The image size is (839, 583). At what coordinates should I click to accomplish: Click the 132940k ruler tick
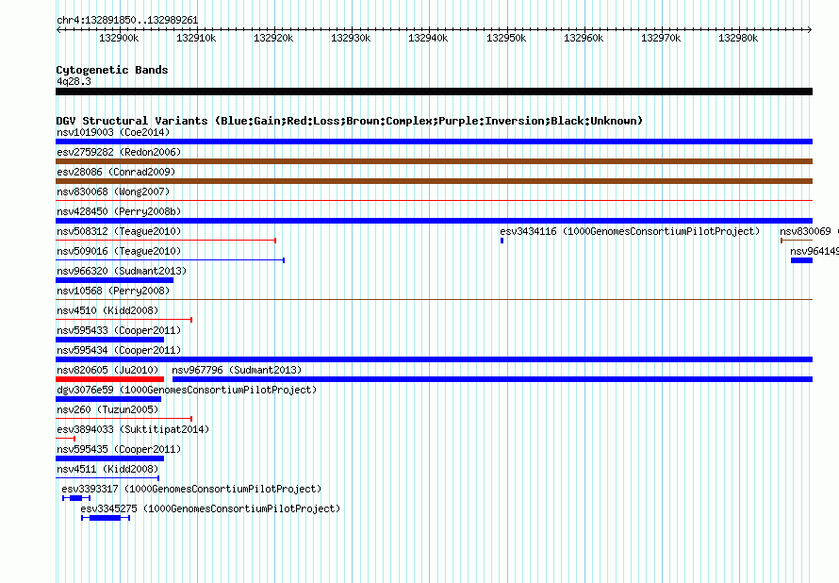pos(428,38)
